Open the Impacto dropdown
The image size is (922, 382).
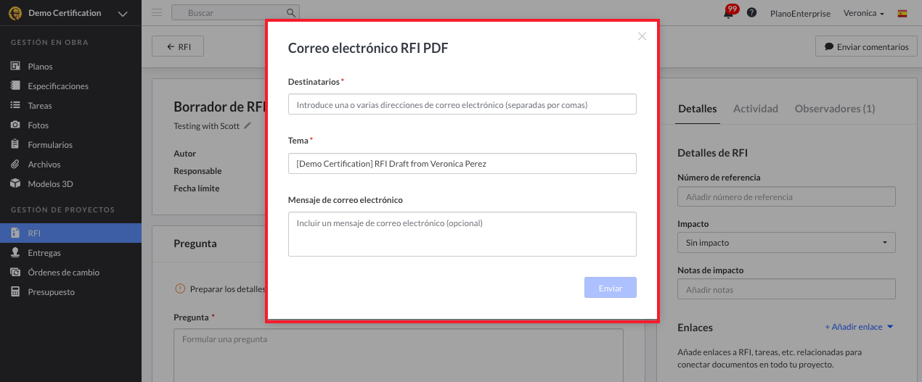click(786, 243)
